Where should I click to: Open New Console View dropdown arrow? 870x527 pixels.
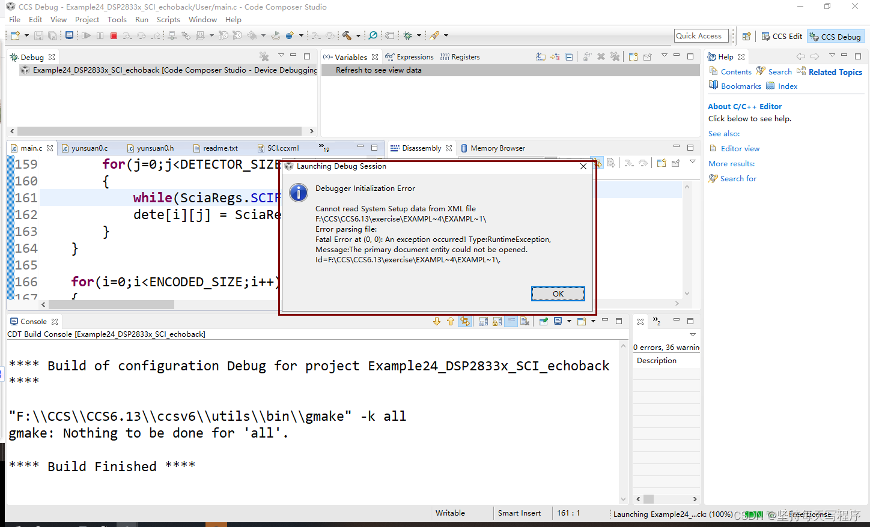[593, 321]
